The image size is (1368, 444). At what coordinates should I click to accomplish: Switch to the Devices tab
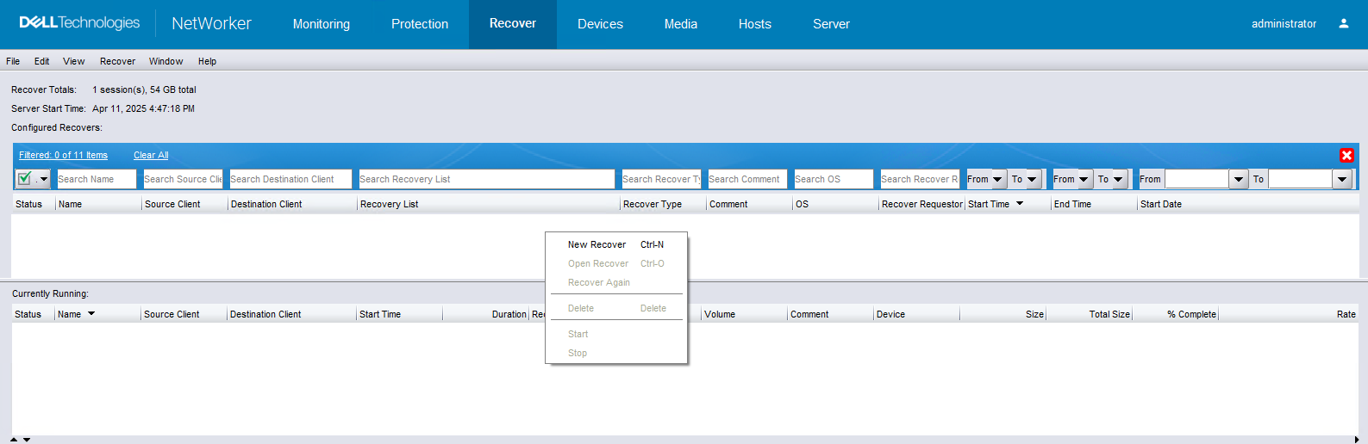pos(600,24)
